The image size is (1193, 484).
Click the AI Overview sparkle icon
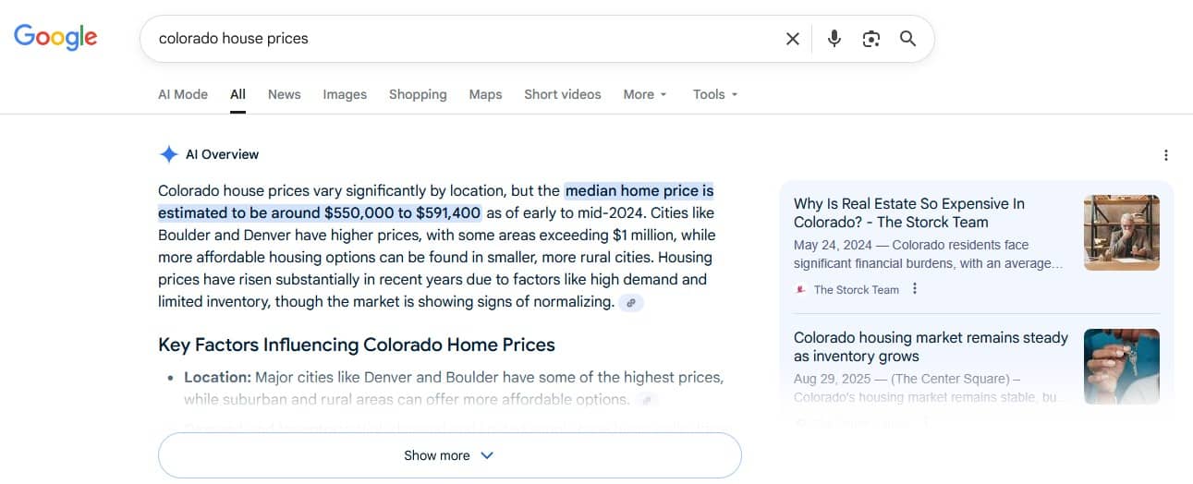[168, 154]
